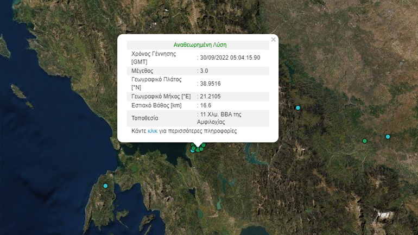Click the 'Μέγεθος' row label
Screen dimensions: 418x235
tap(142, 71)
